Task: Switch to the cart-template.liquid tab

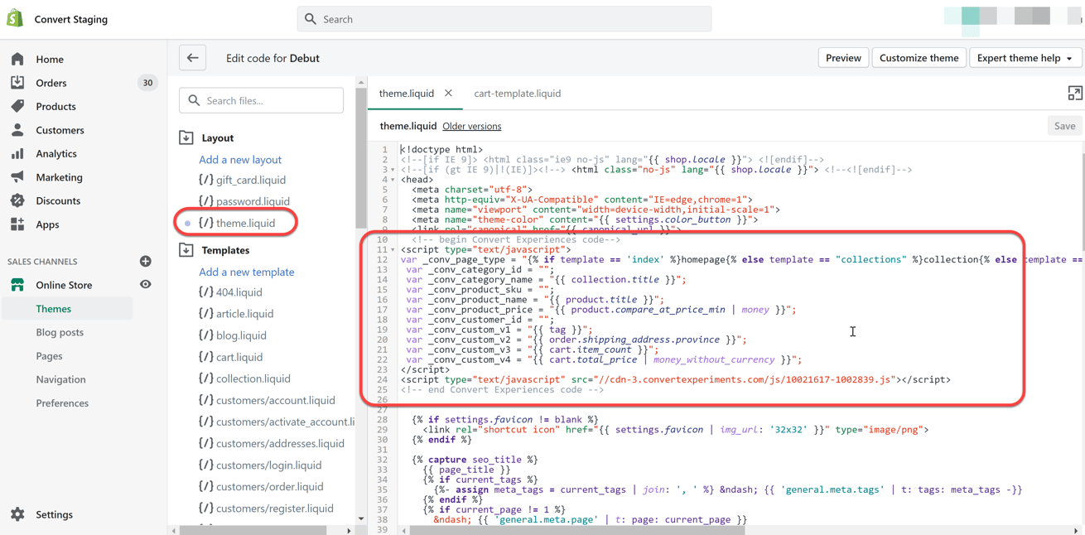Action: 517,94
